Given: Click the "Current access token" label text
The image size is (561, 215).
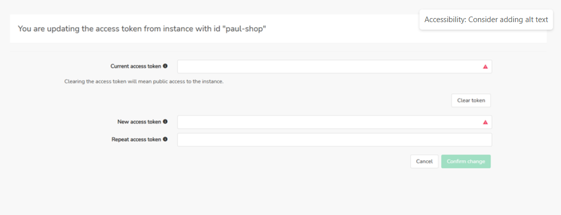Looking at the screenshot, I should point(136,66).
